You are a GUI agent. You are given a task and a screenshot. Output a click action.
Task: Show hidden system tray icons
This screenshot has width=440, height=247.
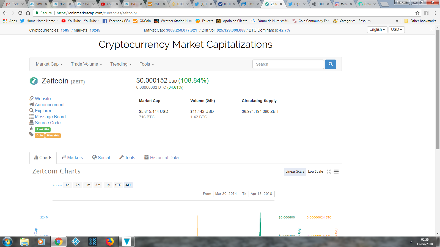pyautogui.click(x=411, y=242)
